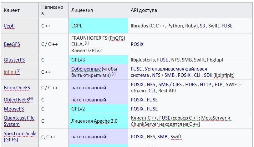Screen dimensions: 254x147
Task: Select the Клиент column header
Action: 20,10
